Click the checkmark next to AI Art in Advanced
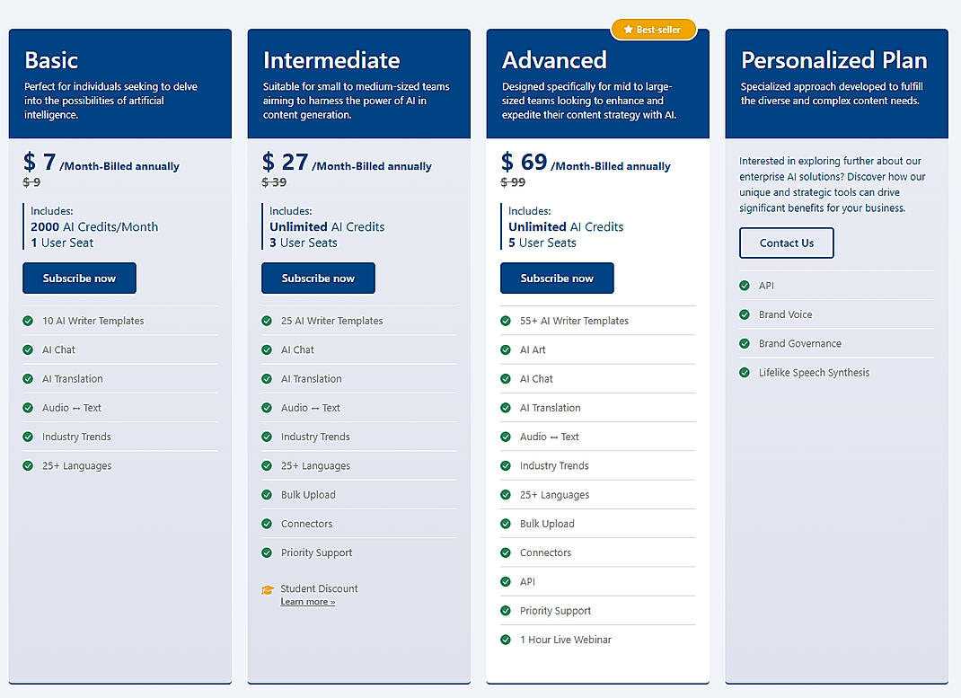This screenshot has width=961, height=698. pyautogui.click(x=506, y=349)
